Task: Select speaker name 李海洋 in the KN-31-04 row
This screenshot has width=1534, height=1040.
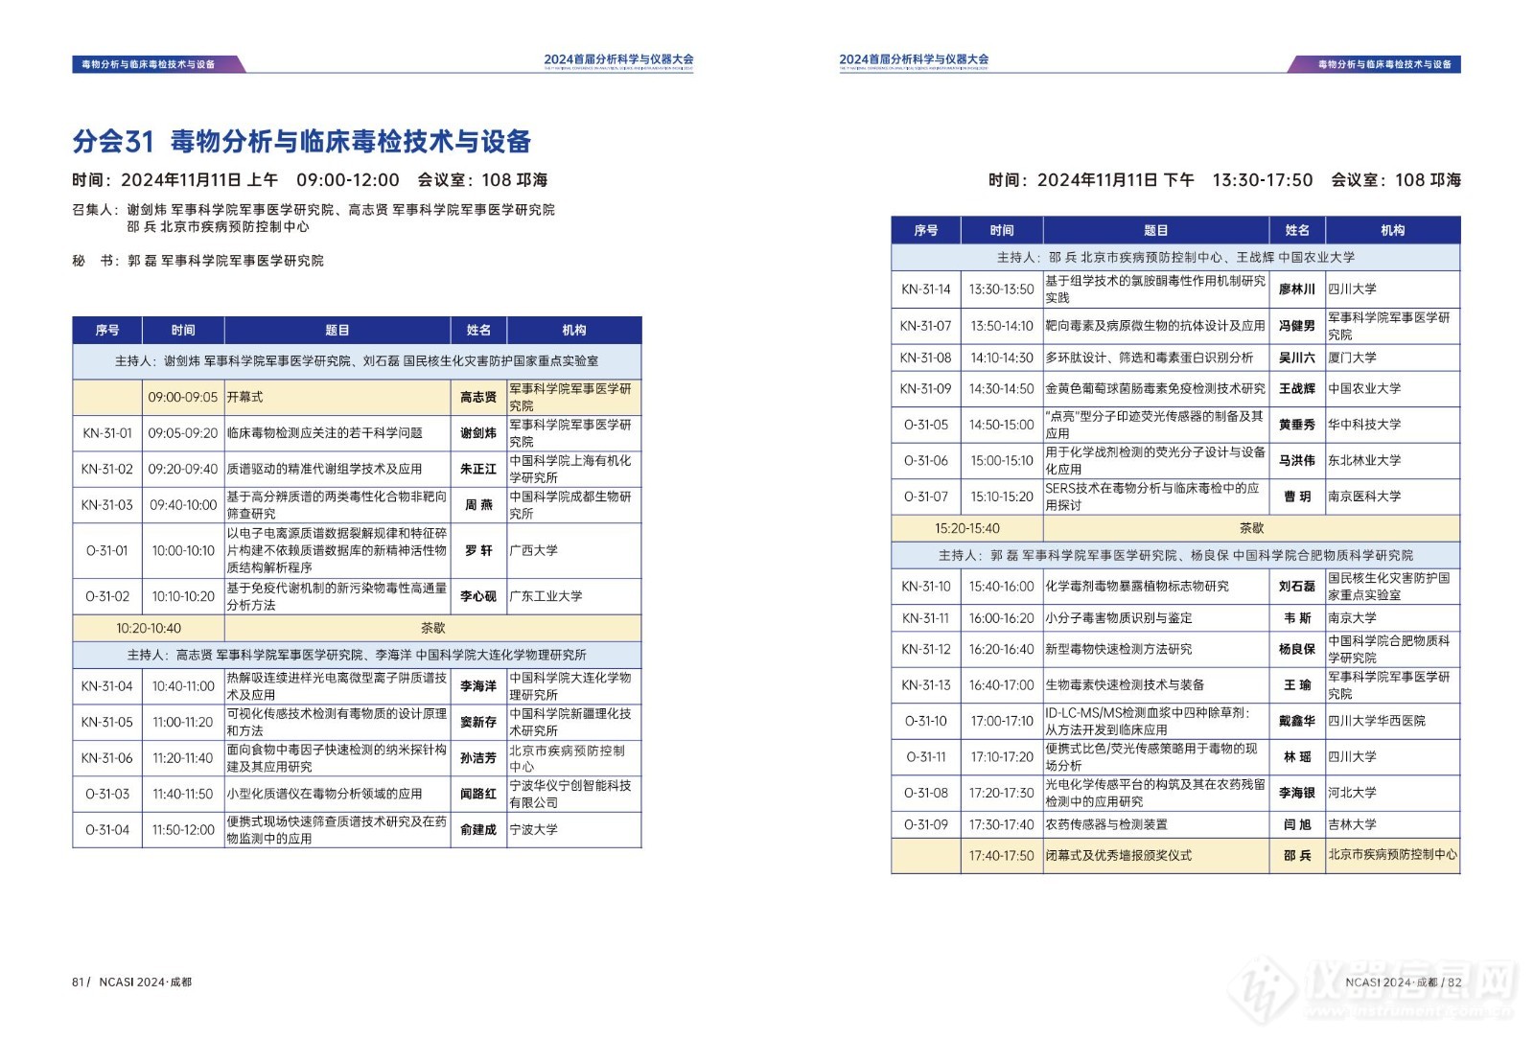Action: [478, 686]
